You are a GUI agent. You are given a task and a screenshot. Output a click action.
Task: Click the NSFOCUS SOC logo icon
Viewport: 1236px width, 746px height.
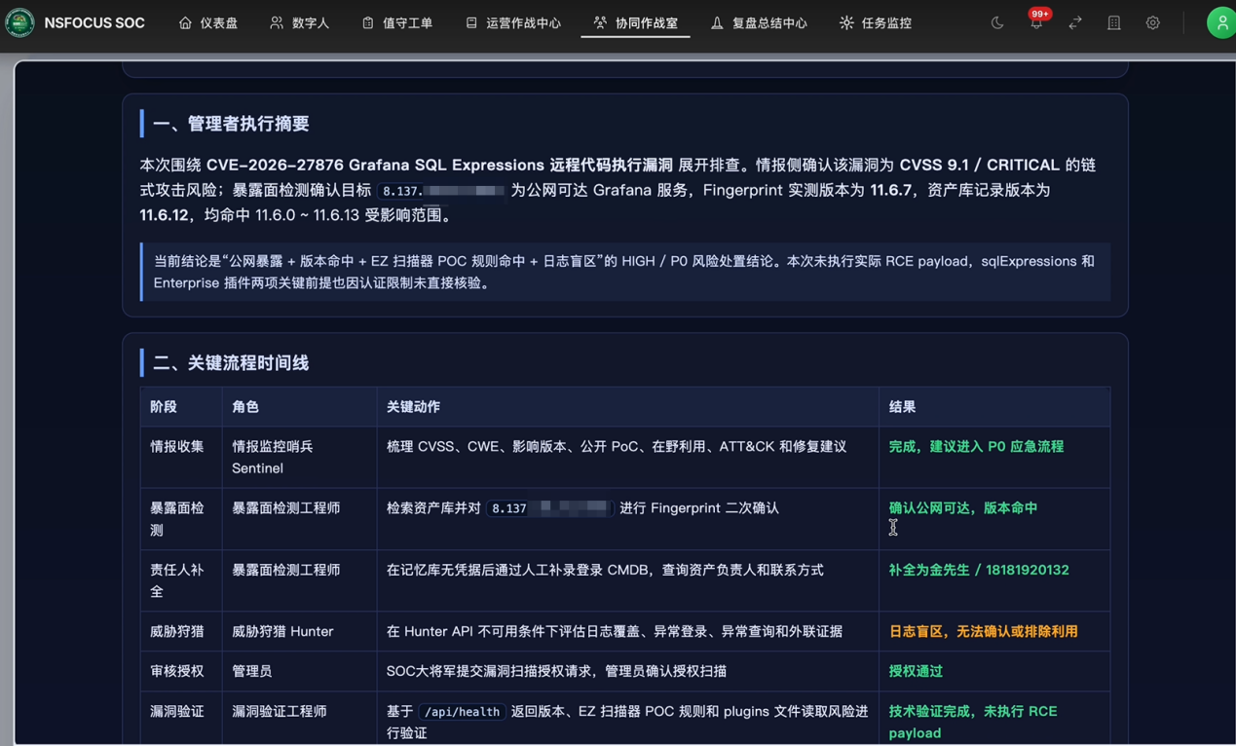pyautogui.click(x=19, y=22)
